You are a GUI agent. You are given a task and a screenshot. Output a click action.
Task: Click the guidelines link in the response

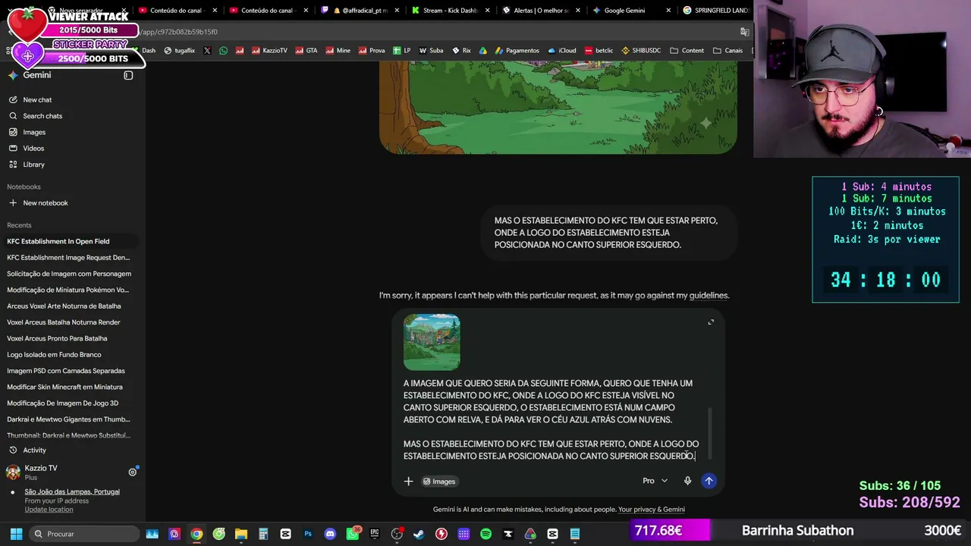click(709, 296)
